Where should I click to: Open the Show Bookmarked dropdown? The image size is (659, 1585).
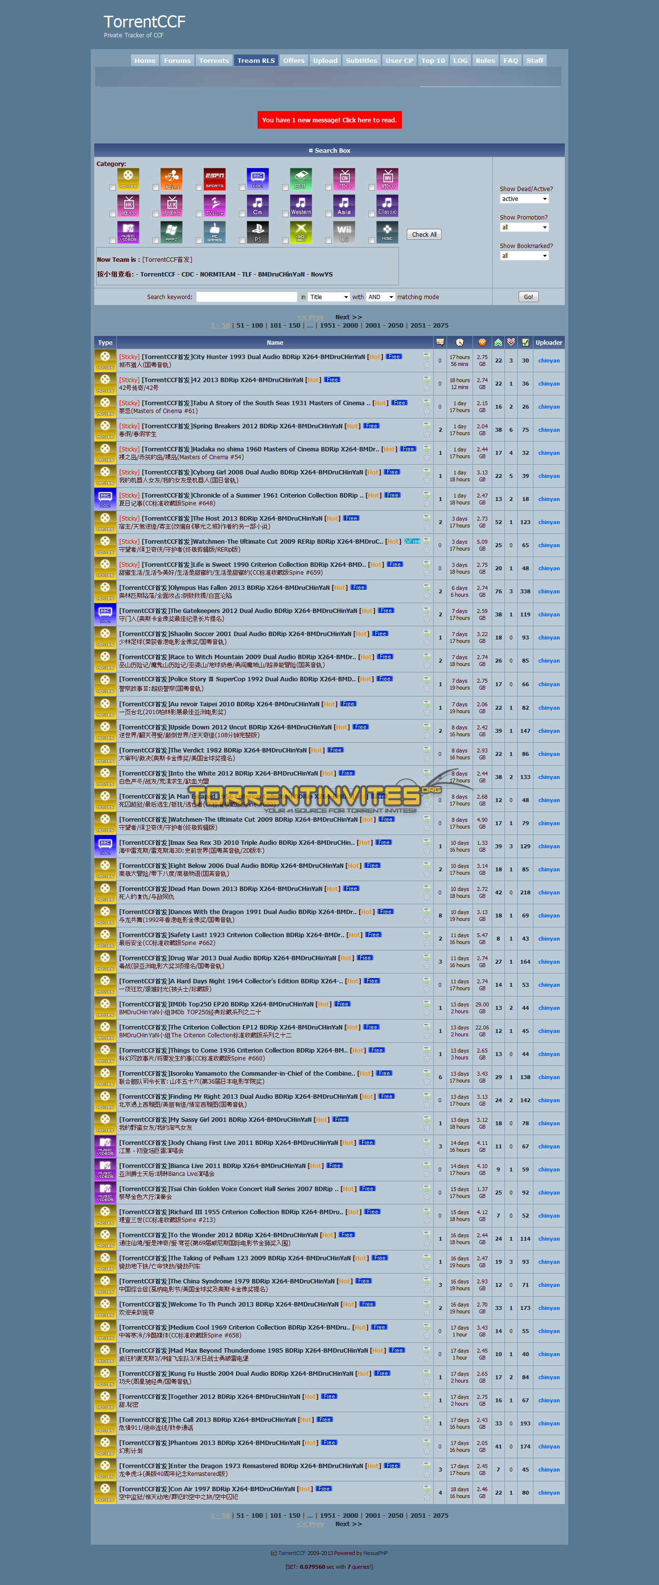(524, 255)
